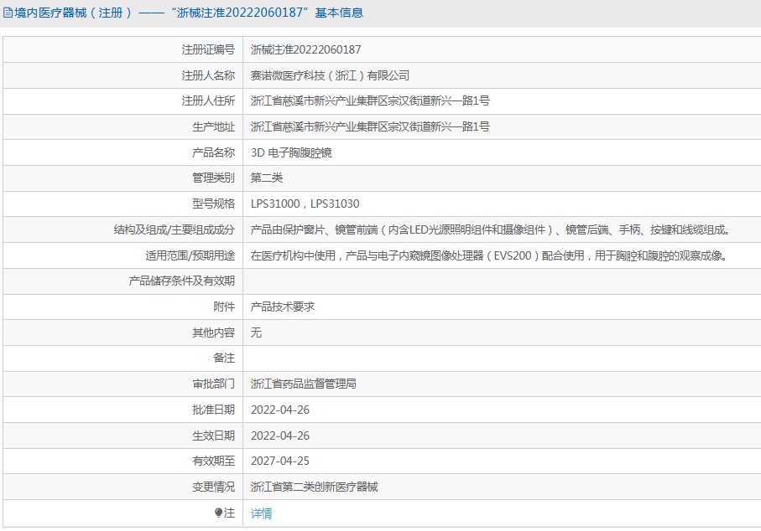This screenshot has height=531, width=761.
Task: Select the management category value 第二类
Action: pos(267,178)
